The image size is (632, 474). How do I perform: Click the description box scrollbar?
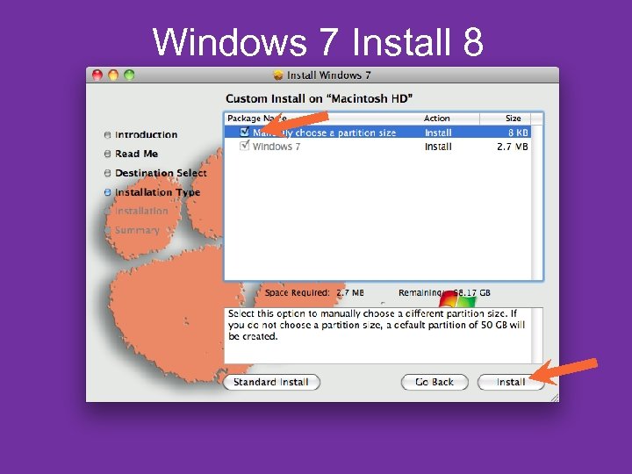(537, 335)
